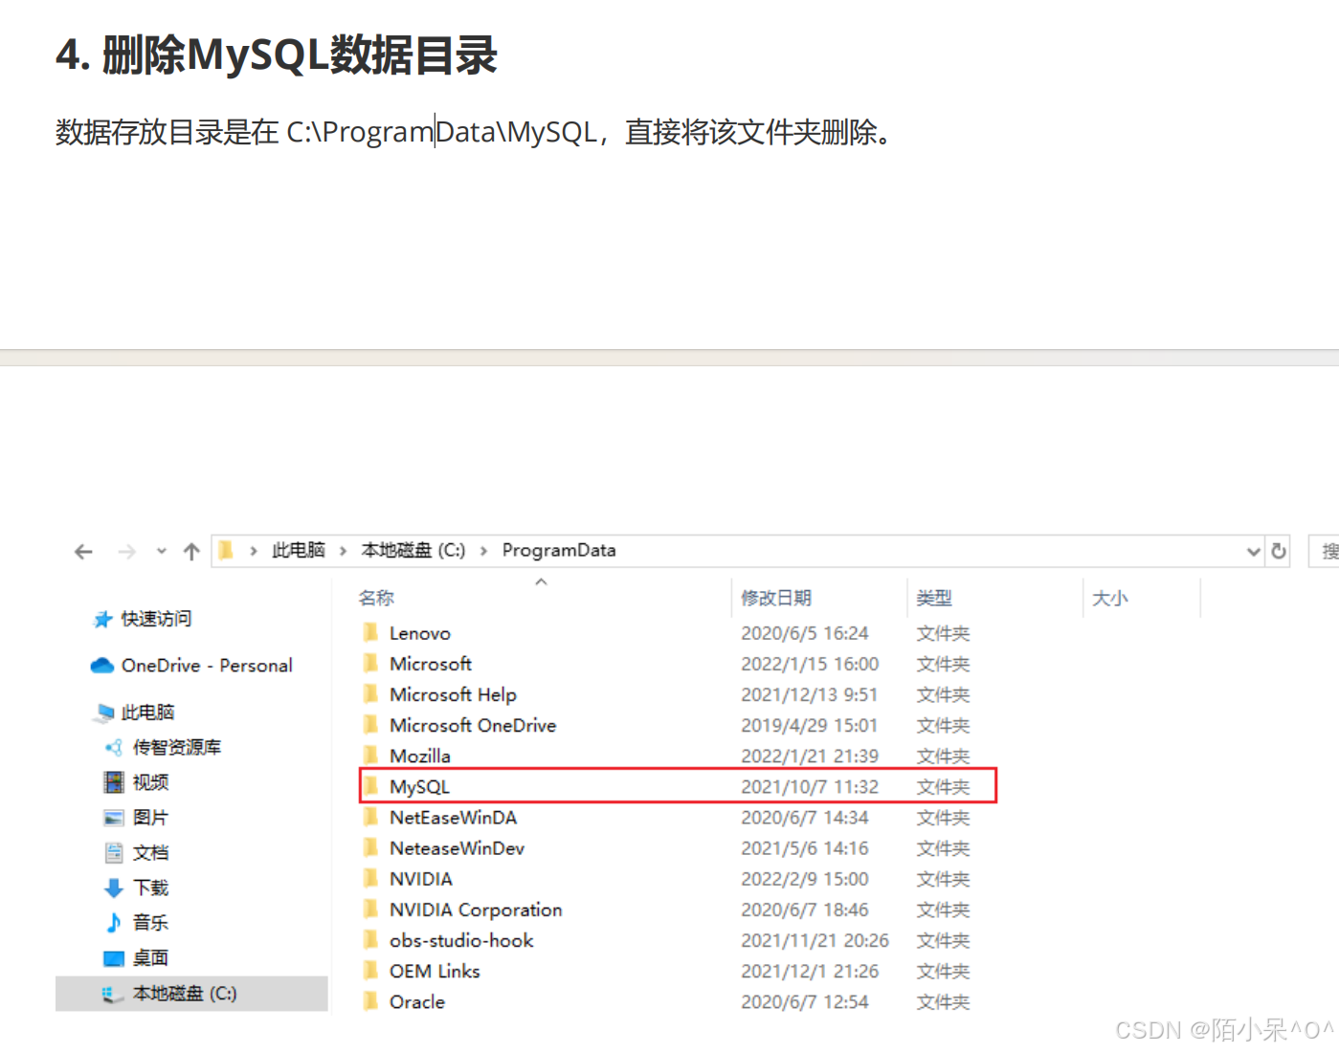This screenshot has height=1052, width=1339.
Task: Click the Mozilla folder name
Action: (x=420, y=756)
